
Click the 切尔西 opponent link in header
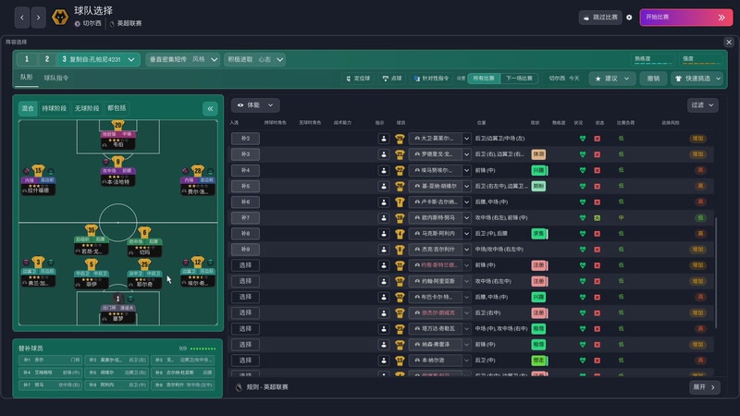point(92,24)
